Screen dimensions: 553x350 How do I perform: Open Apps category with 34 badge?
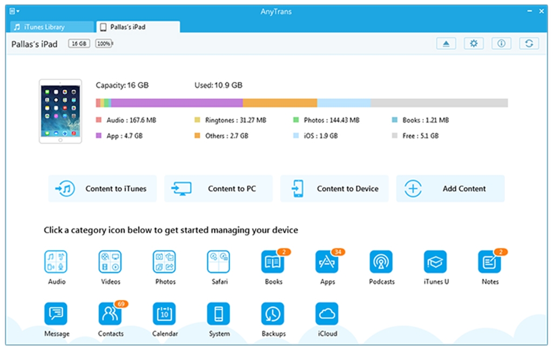[x=327, y=262]
